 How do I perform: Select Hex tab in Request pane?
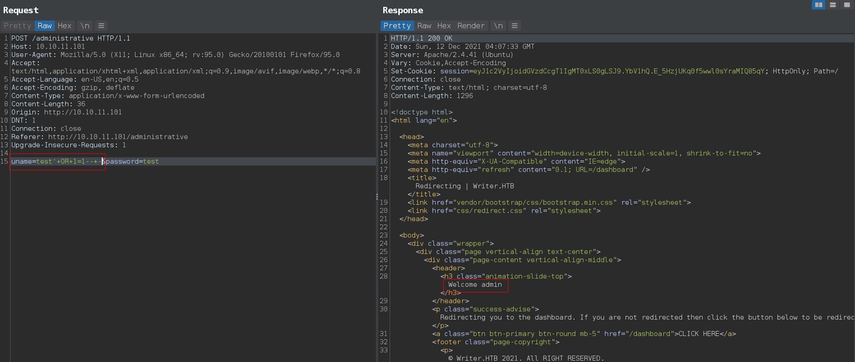(64, 26)
